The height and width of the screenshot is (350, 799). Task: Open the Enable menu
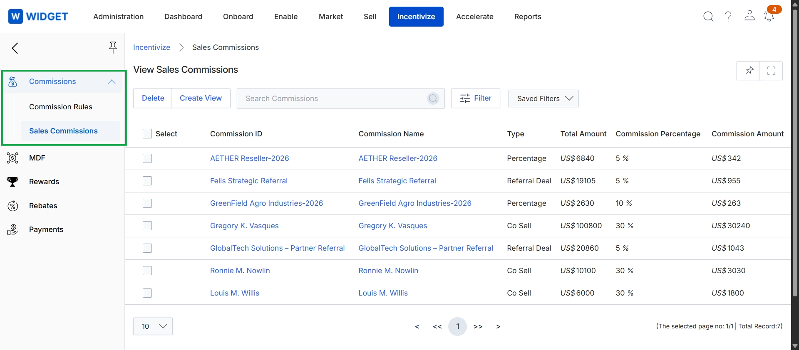[x=286, y=17]
